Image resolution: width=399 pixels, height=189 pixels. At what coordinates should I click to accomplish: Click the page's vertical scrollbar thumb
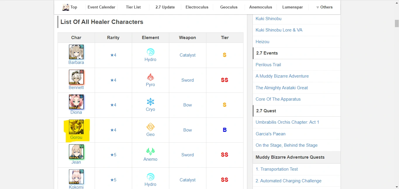coord(397,23)
